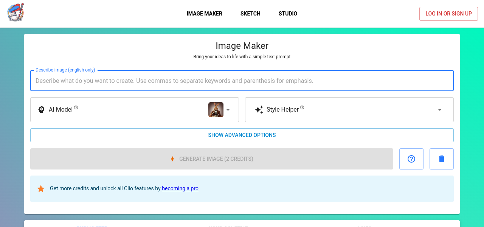
Task: Select the rabbit AI model thumbnail
Action: (x=216, y=110)
